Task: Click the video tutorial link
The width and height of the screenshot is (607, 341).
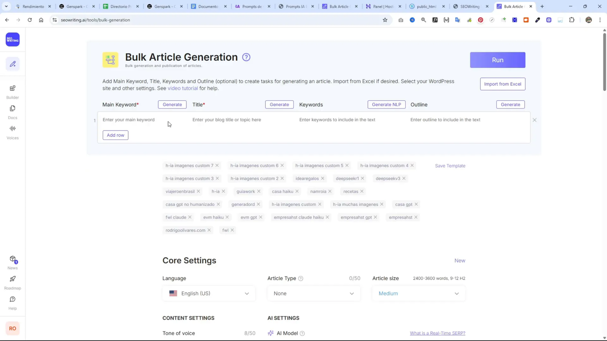Action: point(182,88)
